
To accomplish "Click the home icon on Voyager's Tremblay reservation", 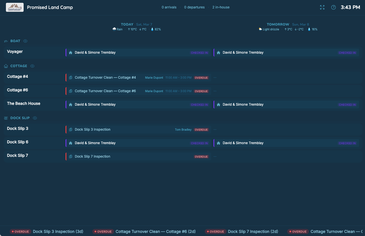I will pyautogui.click(x=70, y=52).
